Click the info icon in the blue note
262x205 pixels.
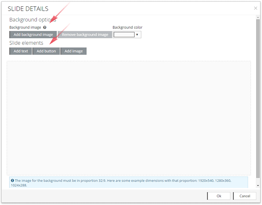[x=13, y=181]
